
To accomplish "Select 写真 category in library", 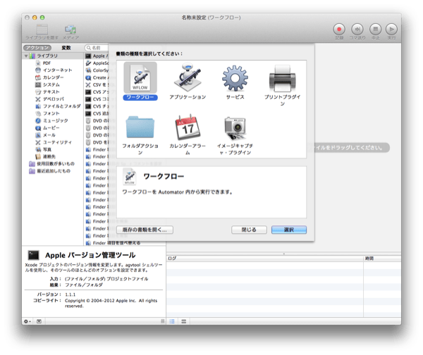I will click(x=47, y=149).
